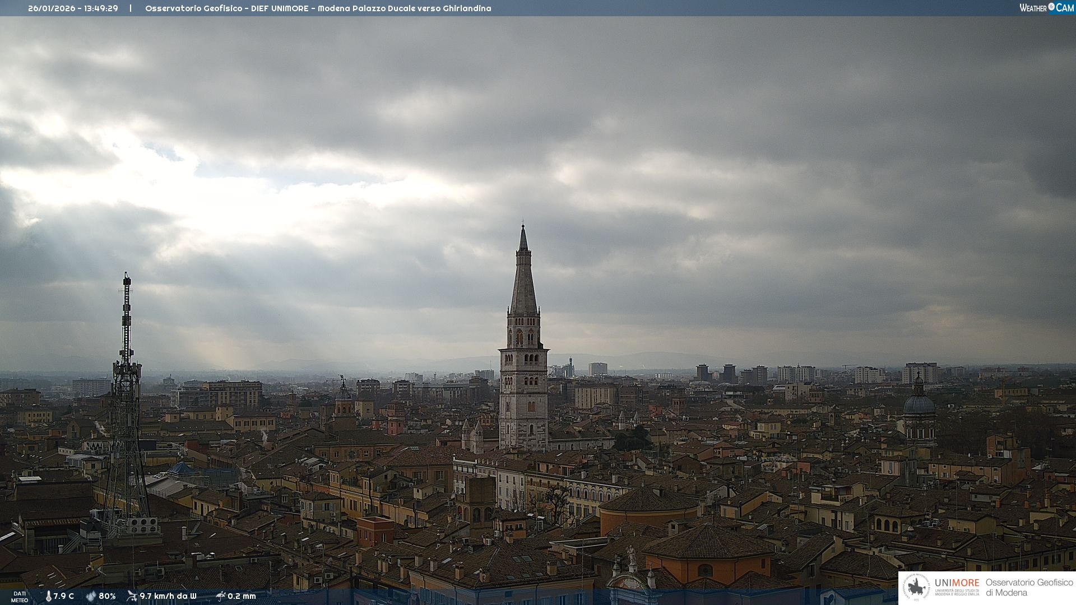
Task: Click the thermometer temperature icon
Action: point(49,596)
